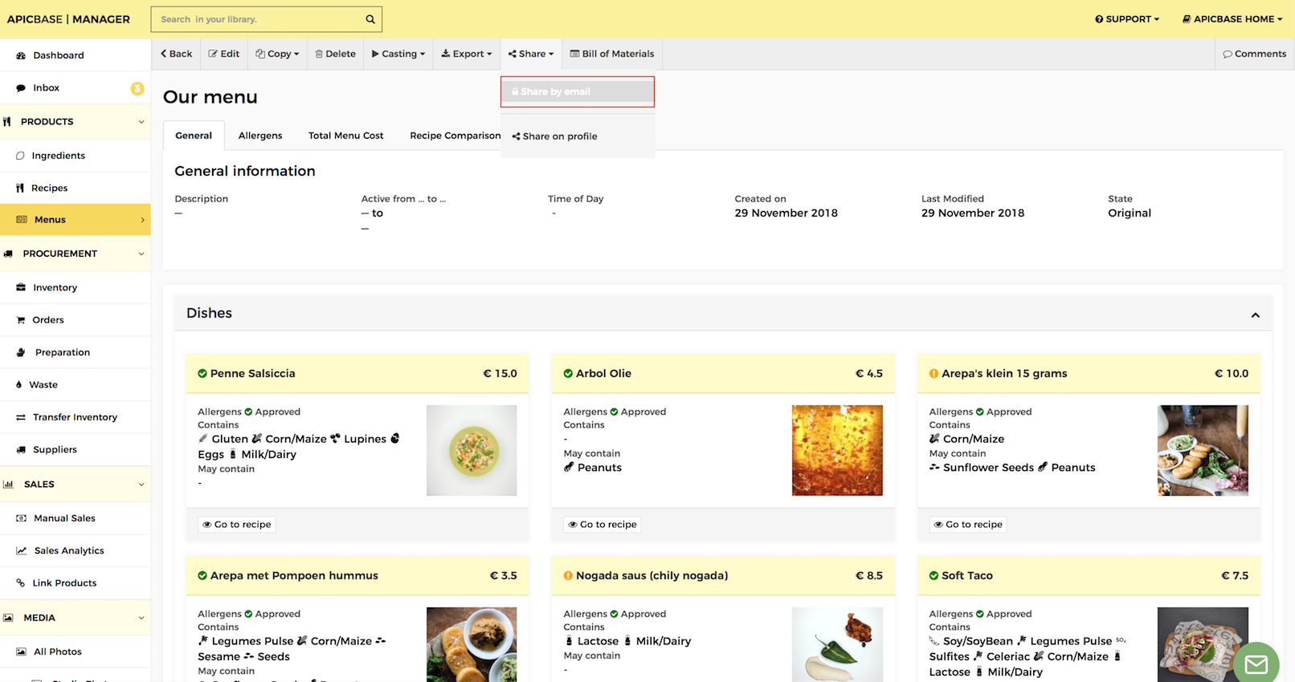
Task: Open the SUPPORT dropdown
Action: [1127, 19]
